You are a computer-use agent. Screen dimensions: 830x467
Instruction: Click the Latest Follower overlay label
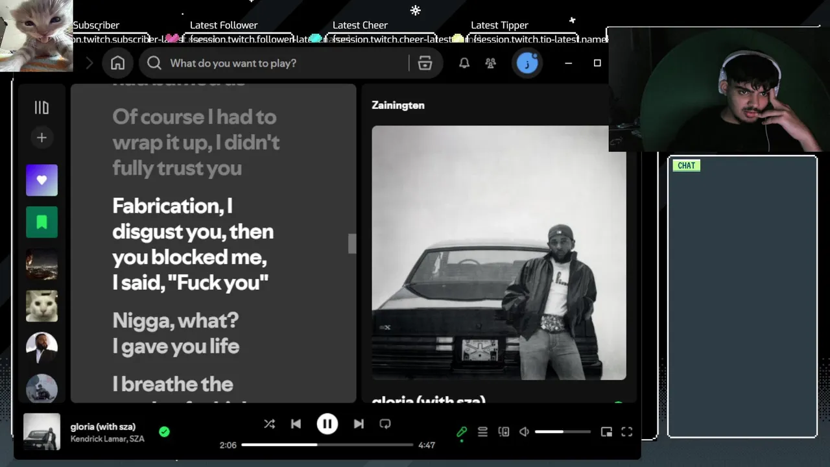tap(224, 25)
